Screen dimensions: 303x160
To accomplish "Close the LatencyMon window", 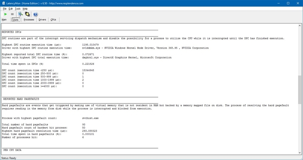I will tap(298, 3).
